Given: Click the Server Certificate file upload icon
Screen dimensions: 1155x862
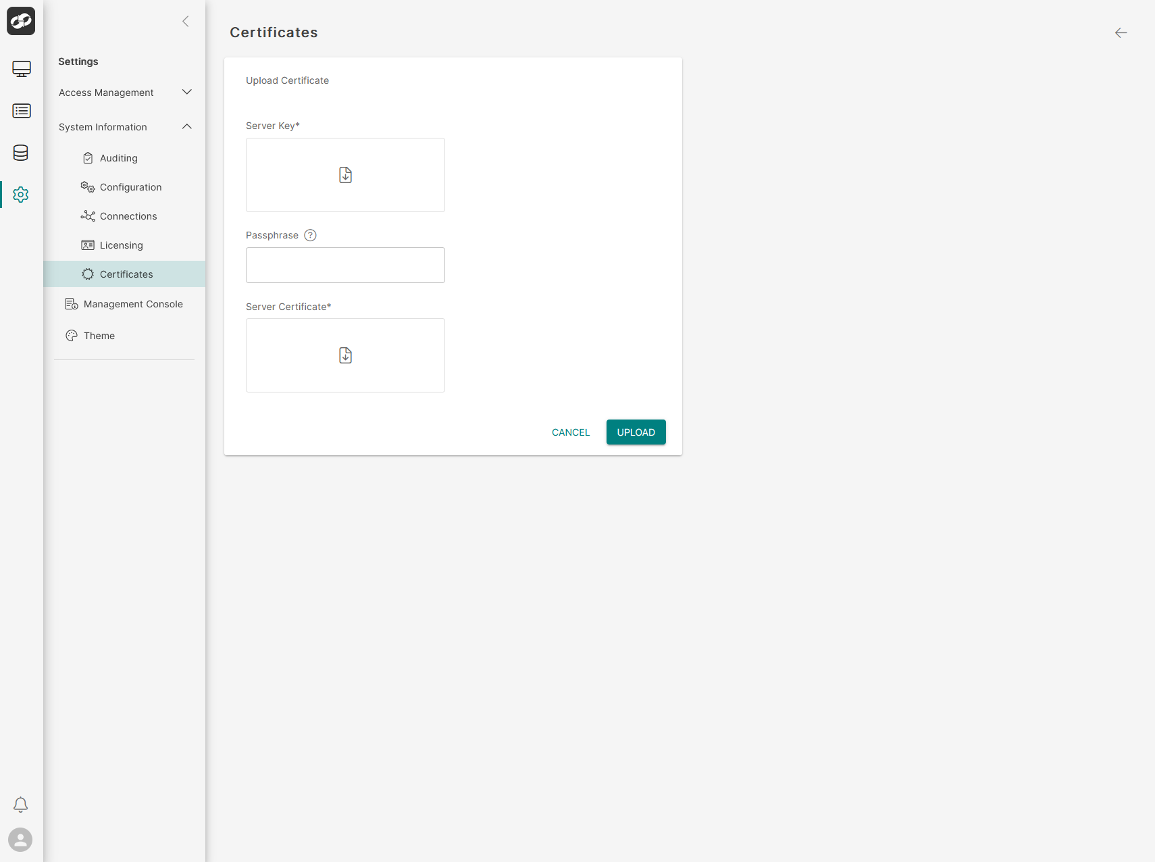Looking at the screenshot, I should pos(345,355).
